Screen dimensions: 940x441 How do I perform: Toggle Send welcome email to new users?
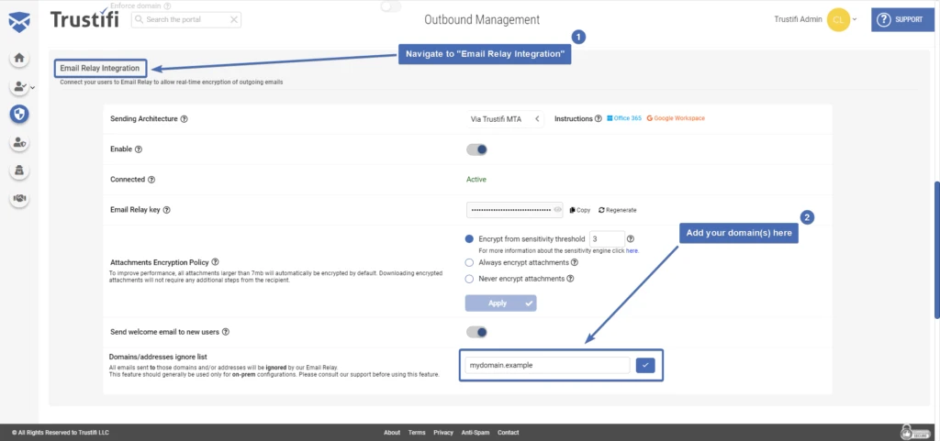(476, 332)
